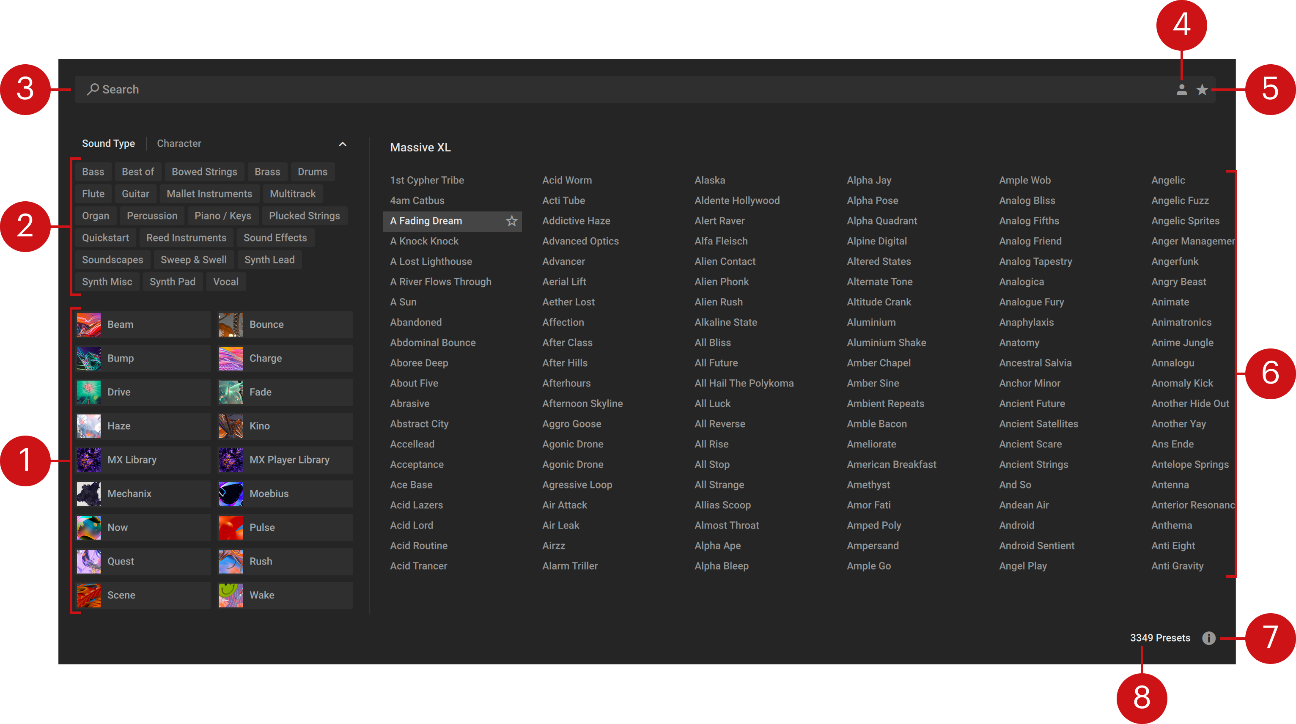This screenshot has width=1296, height=724.
Task: Load the Anti Gravity preset
Action: pos(1177,566)
